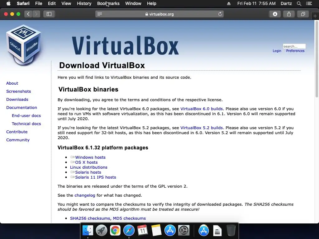Click the page vertical scrollbar
This screenshot has height=239, width=319.
coord(317,59)
